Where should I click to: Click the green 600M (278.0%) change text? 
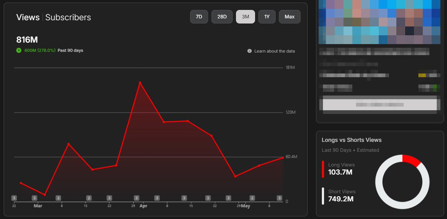pyautogui.click(x=40, y=50)
